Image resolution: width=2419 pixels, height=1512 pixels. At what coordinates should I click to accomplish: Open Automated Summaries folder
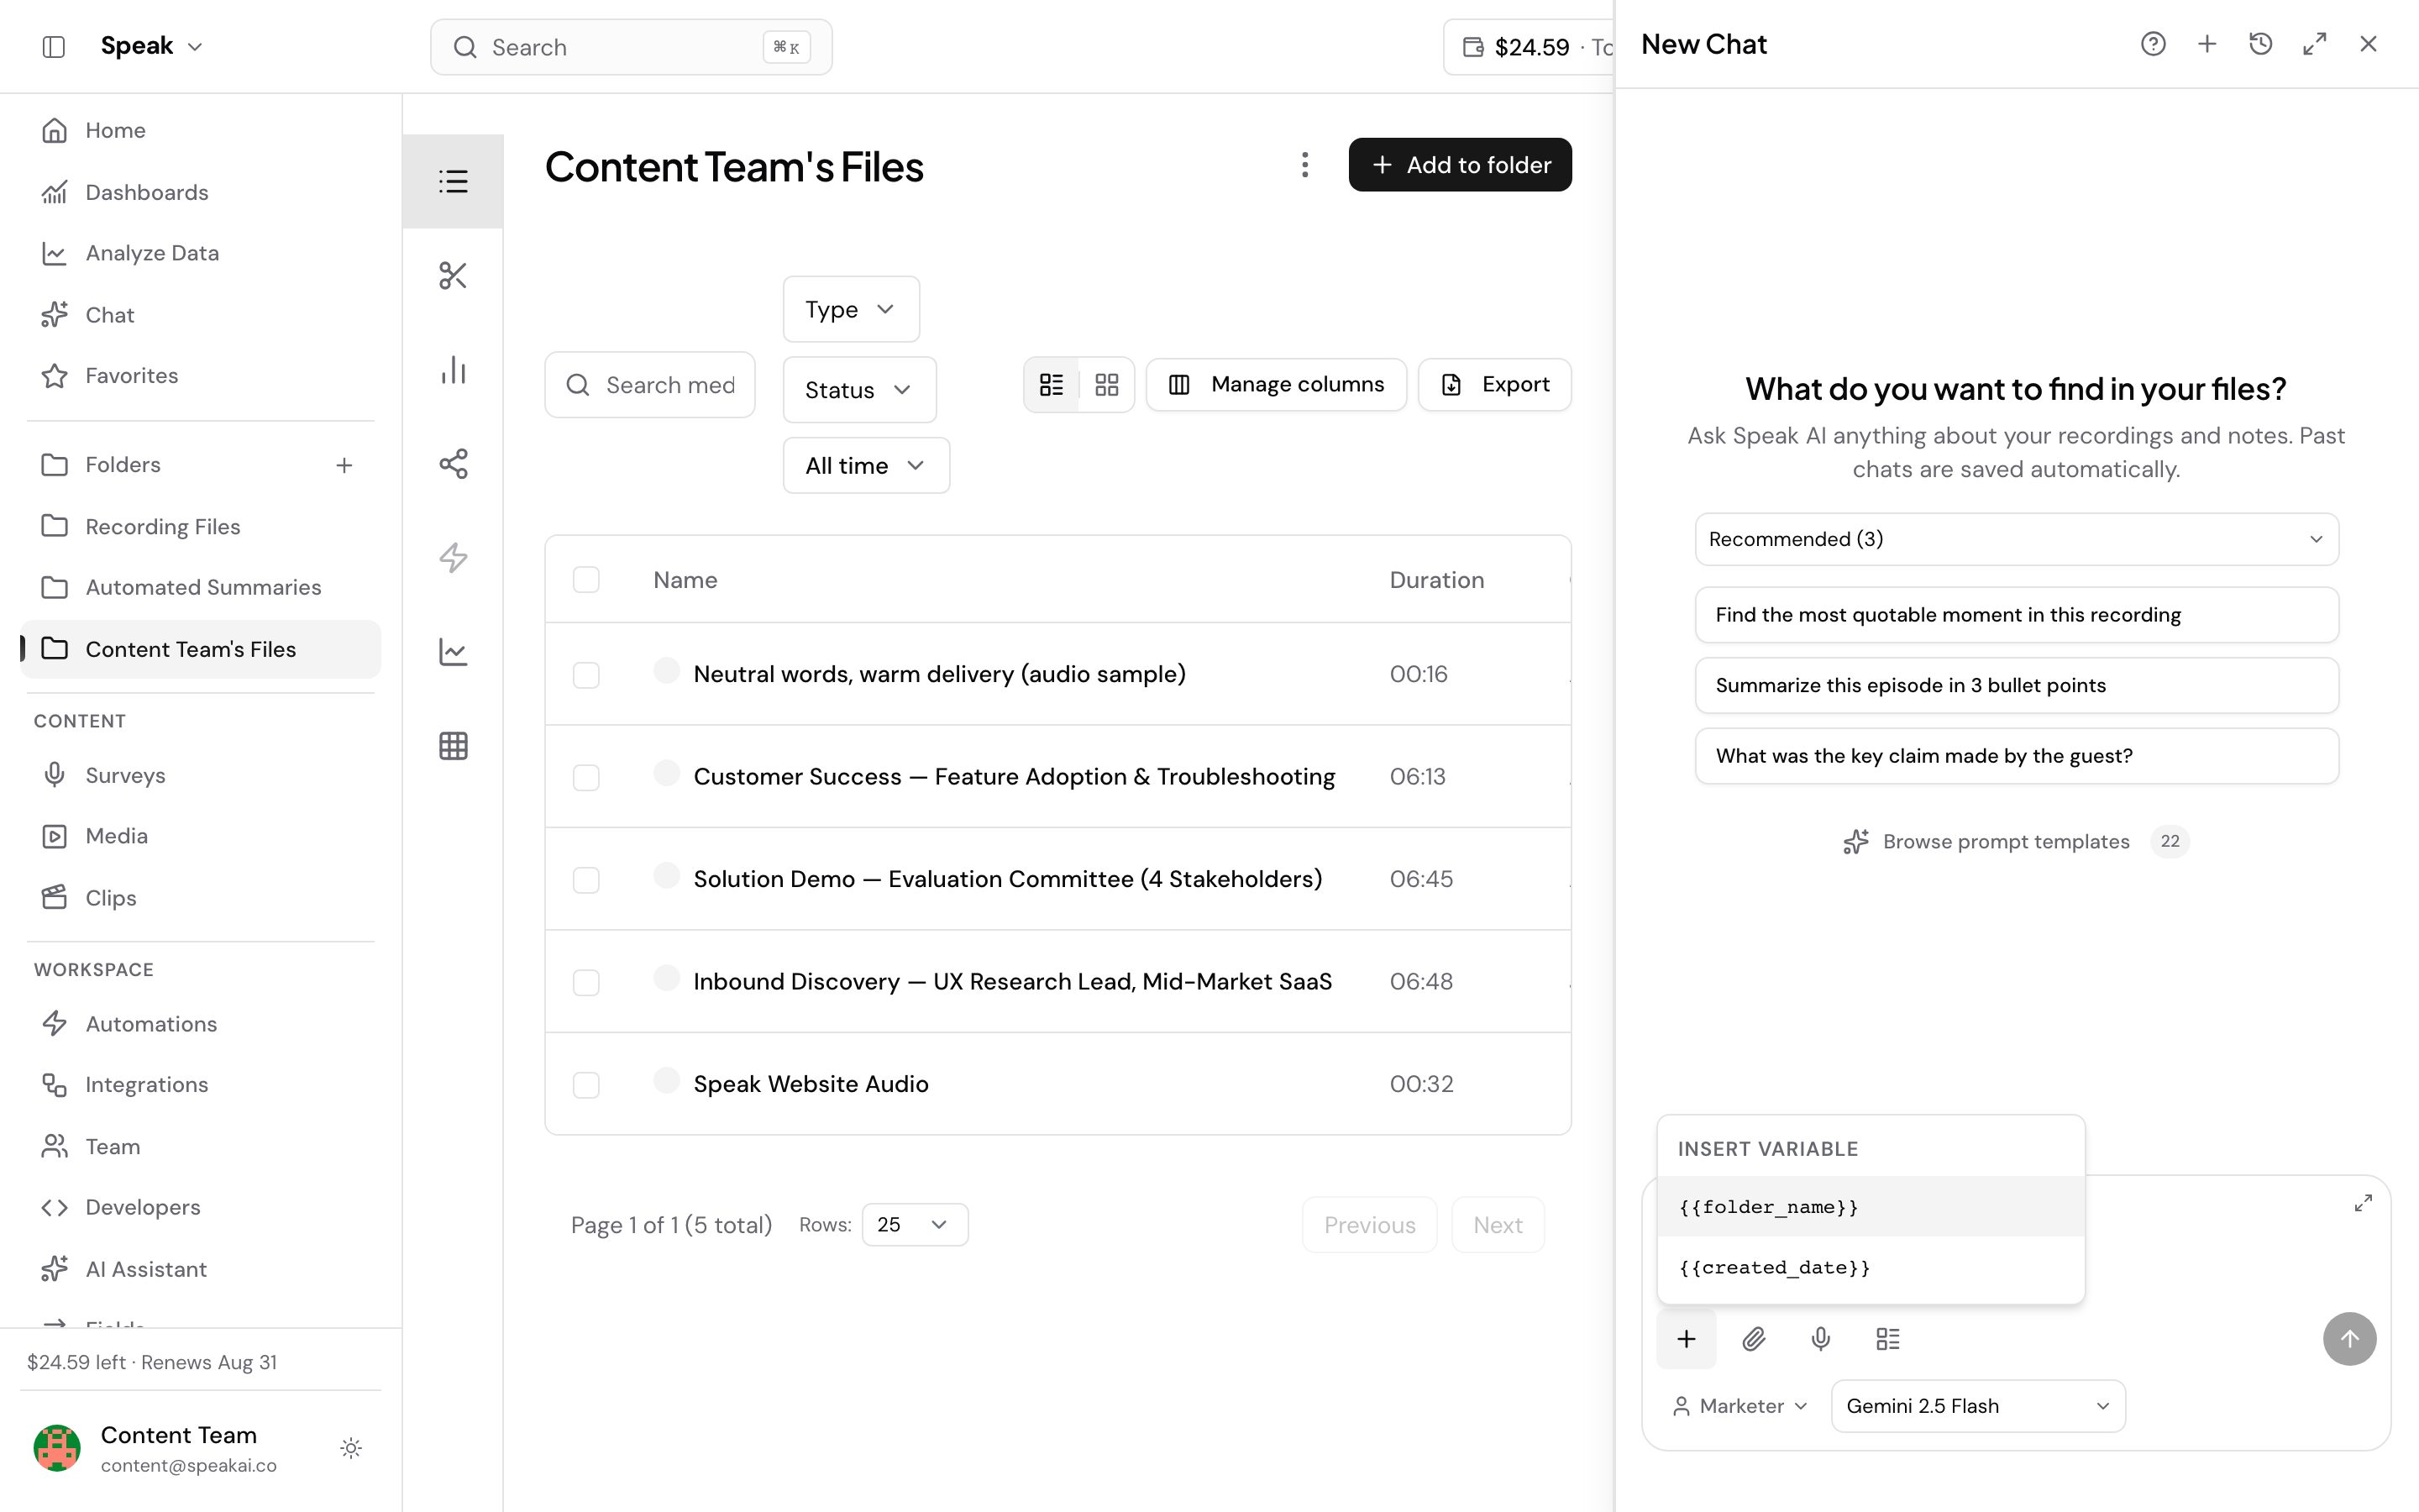click(200, 588)
